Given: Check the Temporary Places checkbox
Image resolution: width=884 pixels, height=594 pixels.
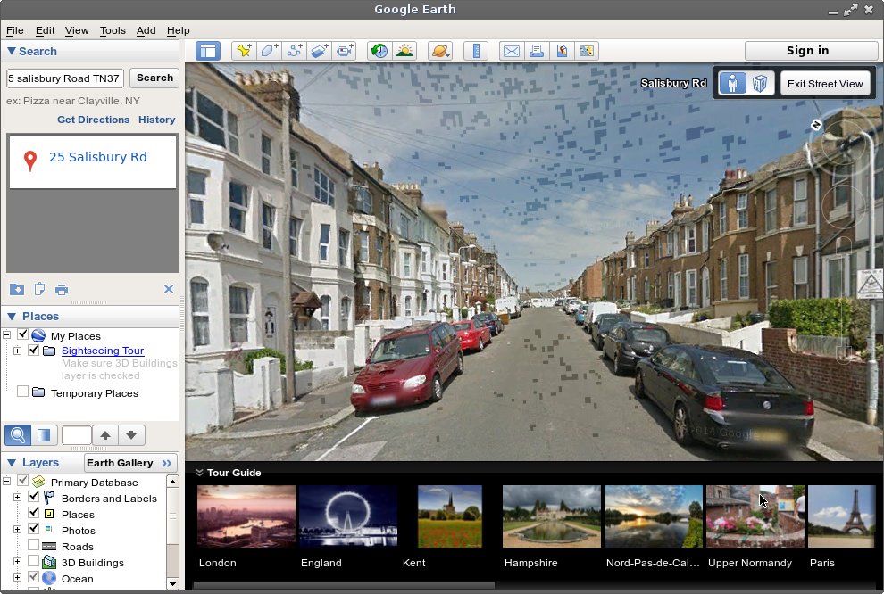Looking at the screenshot, I should (22, 392).
